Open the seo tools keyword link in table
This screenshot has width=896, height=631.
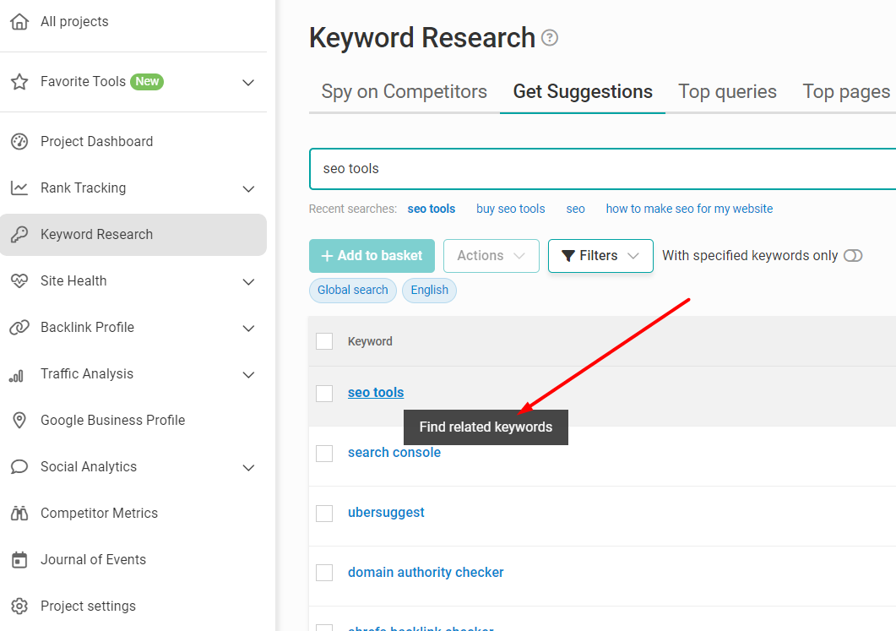pyautogui.click(x=376, y=393)
